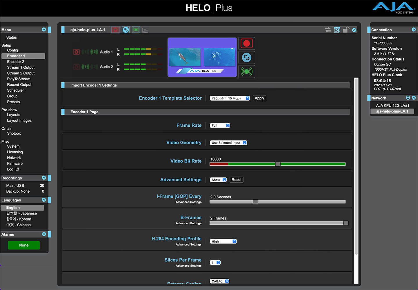
Task: Click the unlock padlock icon
Action: click(x=346, y=30)
